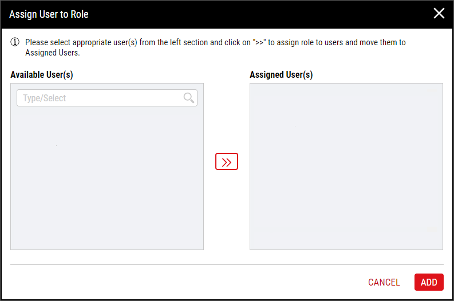Click the double-arrow assign users button

pyautogui.click(x=226, y=161)
